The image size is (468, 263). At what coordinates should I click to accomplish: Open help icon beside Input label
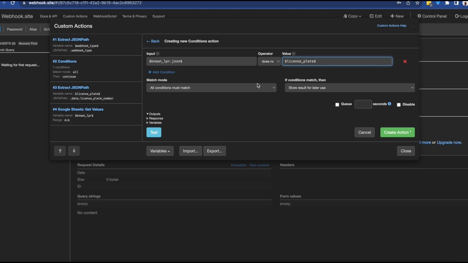[x=158, y=54]
